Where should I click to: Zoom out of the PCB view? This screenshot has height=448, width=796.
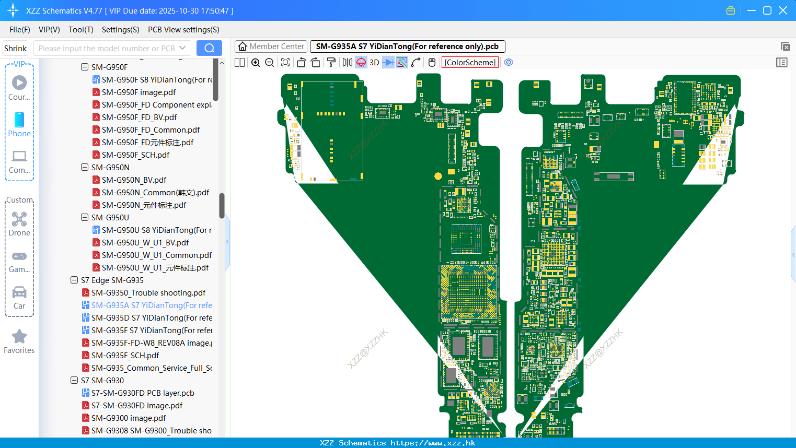coord(270,63)
